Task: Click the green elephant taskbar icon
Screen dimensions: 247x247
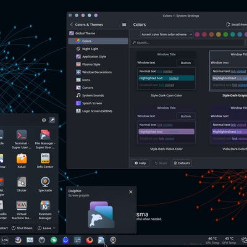Action: 54,240
